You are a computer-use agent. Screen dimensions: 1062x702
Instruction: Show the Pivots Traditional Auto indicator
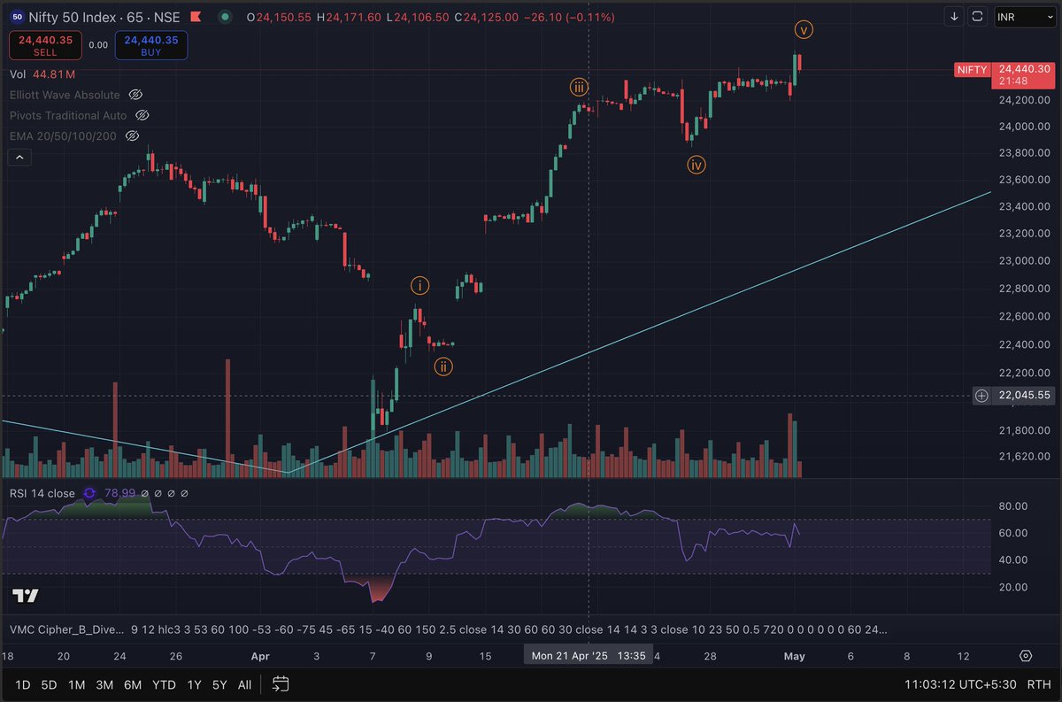pos(142,115)
